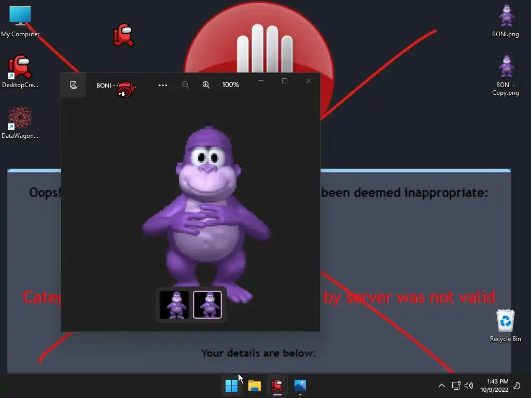Open File Explorer from the taskbar

pos(254,386)
